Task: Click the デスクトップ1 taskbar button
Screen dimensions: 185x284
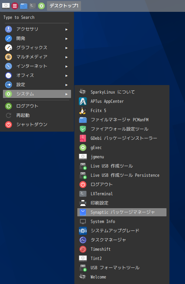Action: click(64, 6)
